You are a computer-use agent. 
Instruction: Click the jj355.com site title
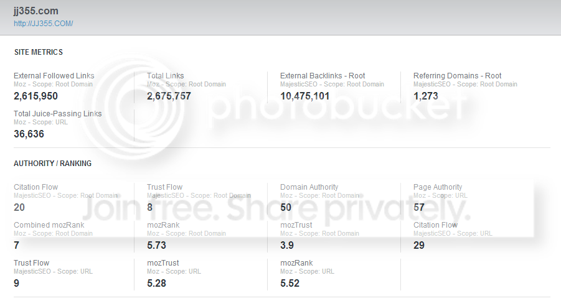[35, 11]
